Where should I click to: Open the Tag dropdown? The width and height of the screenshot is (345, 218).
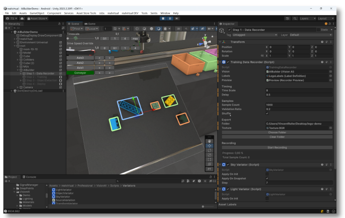click(x=254, y=35)
